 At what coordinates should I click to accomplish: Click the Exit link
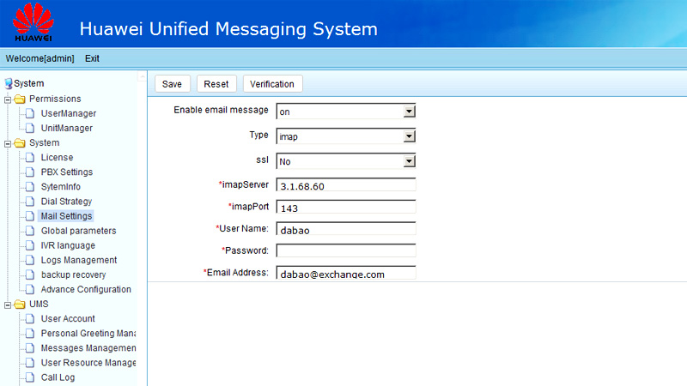[92, 58]
